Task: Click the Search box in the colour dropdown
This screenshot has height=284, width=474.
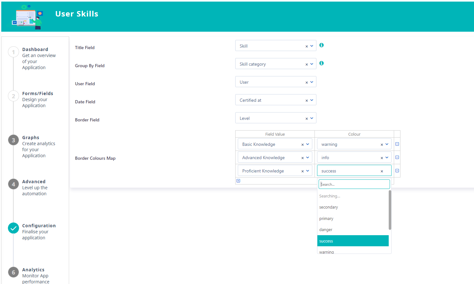Action: tap(354, 184)
